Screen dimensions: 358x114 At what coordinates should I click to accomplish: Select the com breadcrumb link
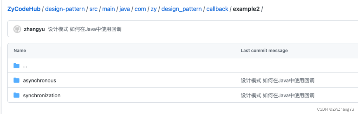[x=140, y=9]
